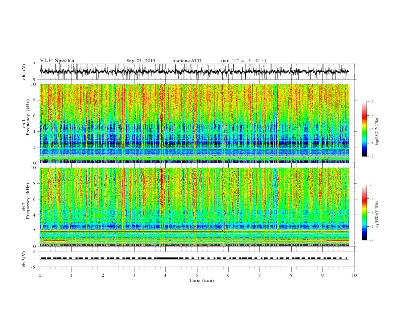
Task: Click the "ch.3(V)" axis label
Action: [x=24, y=259]
